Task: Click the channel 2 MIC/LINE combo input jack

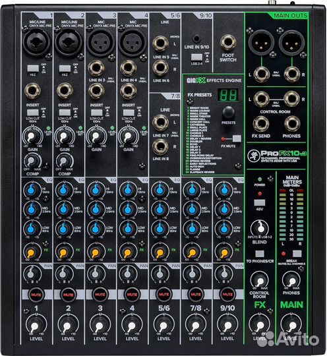Action: tap(68, 42)
